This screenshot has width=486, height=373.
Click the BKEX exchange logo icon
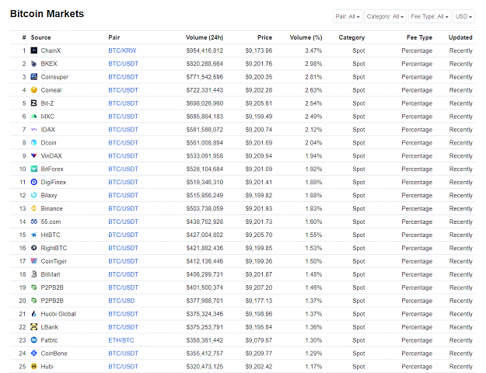[33, 64]
